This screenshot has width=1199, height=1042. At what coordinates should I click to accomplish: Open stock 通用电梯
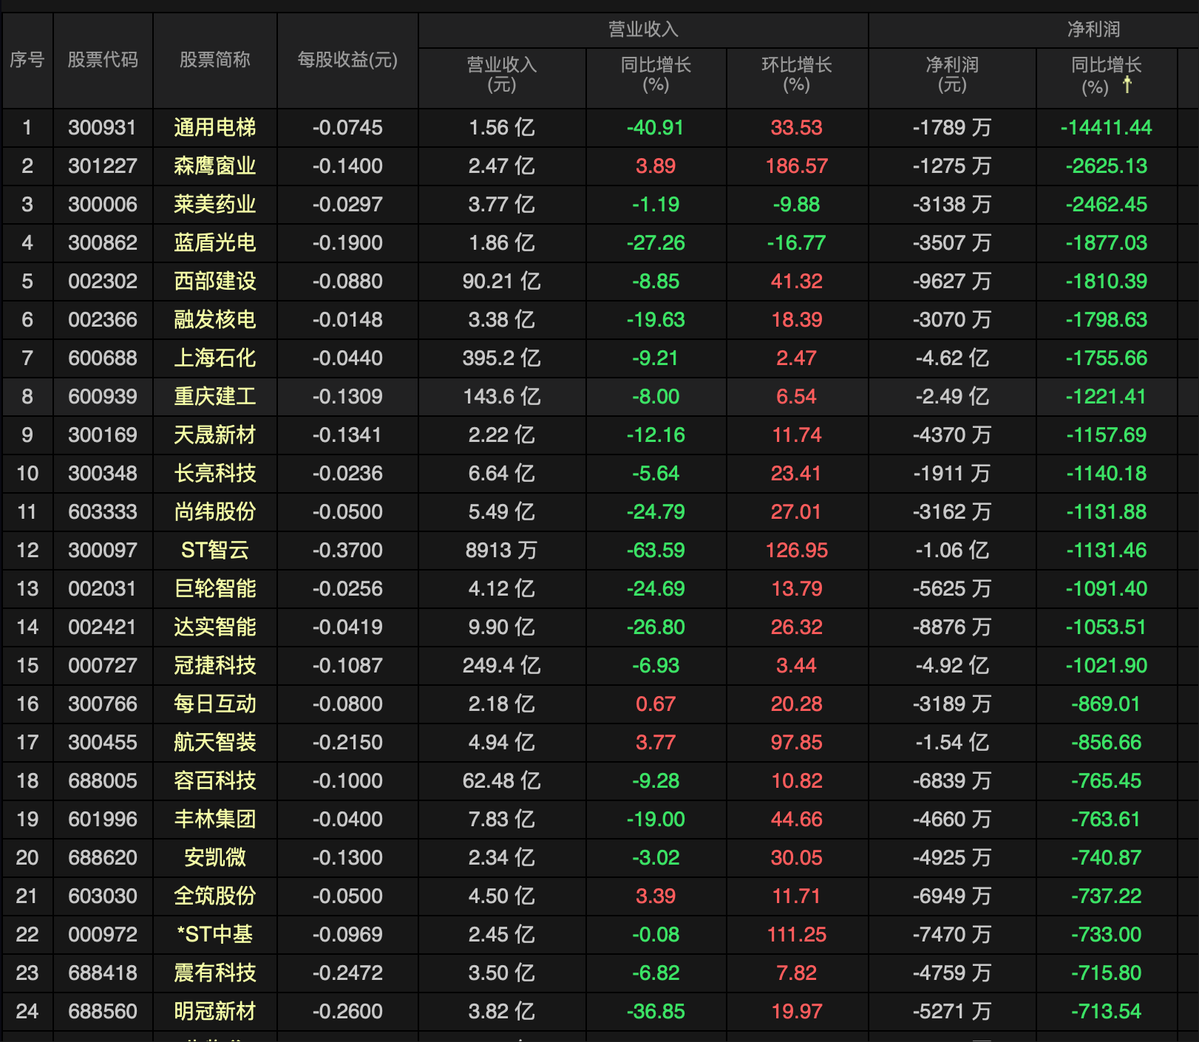pyautogui.click(x=215, y=128)
